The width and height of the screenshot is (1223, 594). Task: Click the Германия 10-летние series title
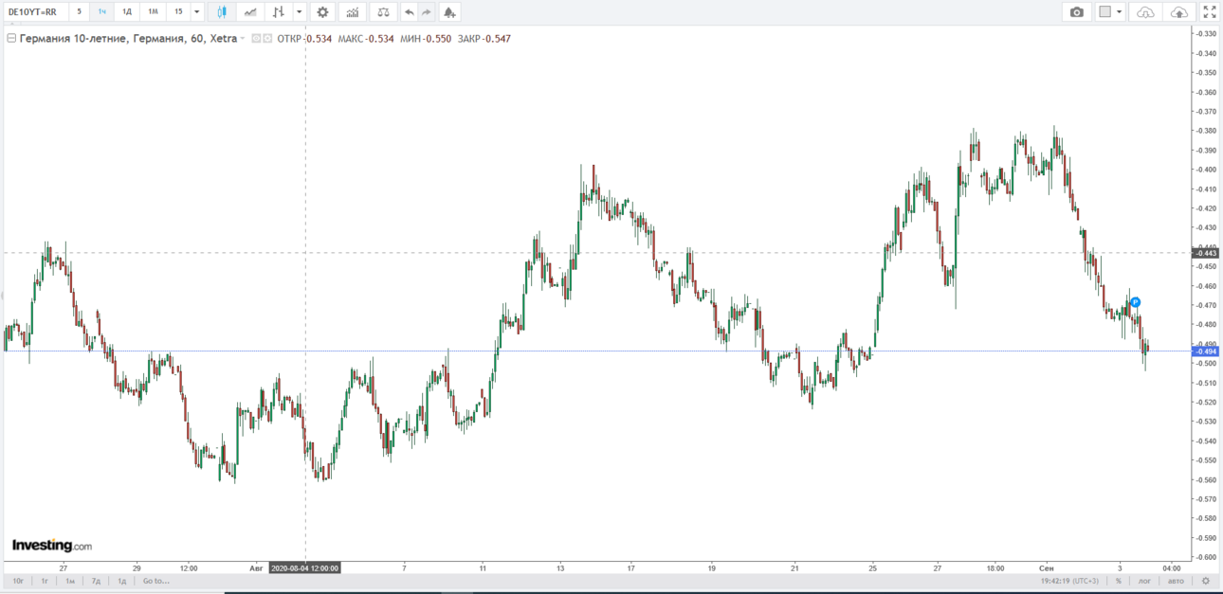128,39
